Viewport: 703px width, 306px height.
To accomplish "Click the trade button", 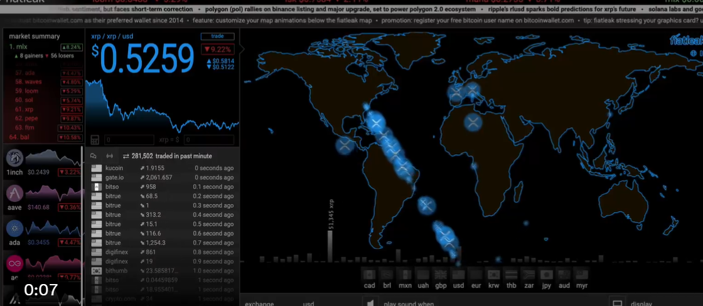I will [x=217, y=37].
